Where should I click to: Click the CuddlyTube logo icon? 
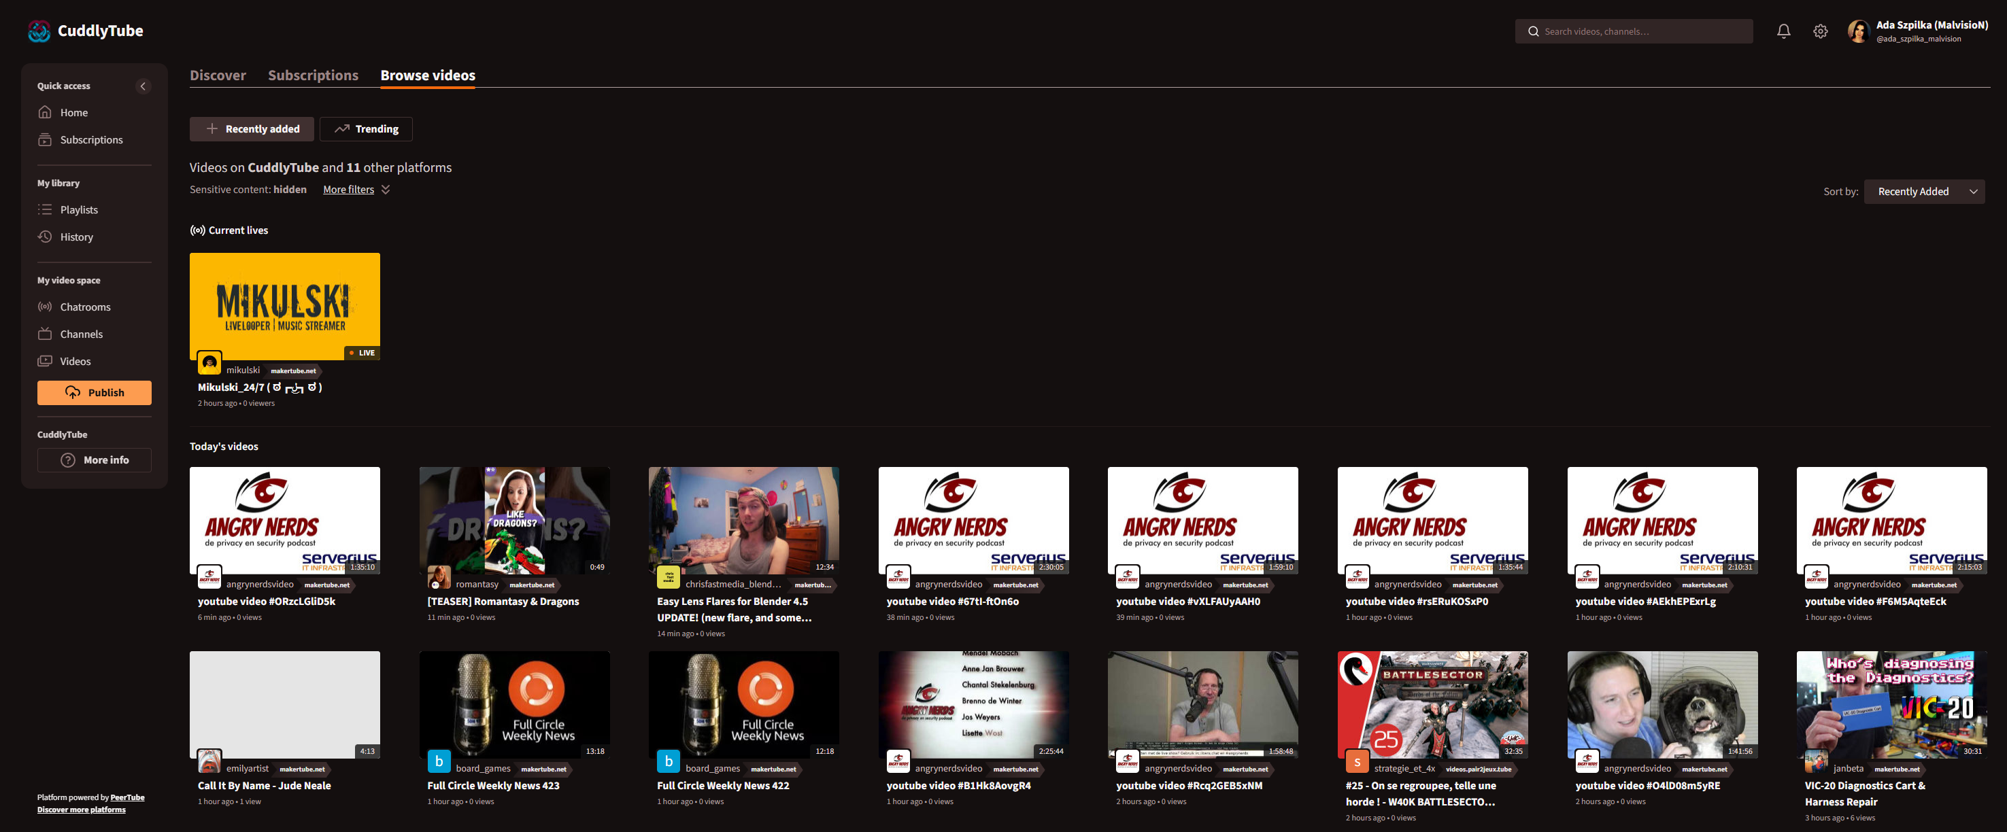38,31
